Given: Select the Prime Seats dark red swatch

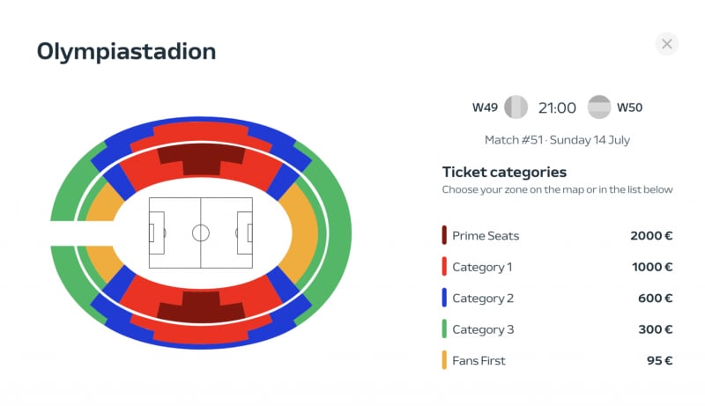Looking at the screenshot, I should [445, 236].
